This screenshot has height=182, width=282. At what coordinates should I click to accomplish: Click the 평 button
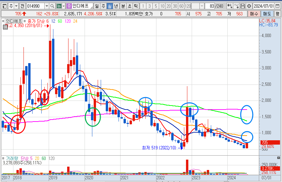pos(278,14)
